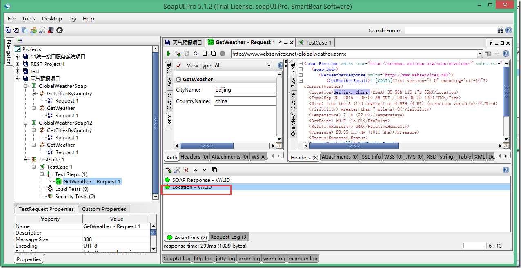Click the clone assertion icon in Assertions toolbar
This screenshot has width=521, height=268.
[215, 170]
